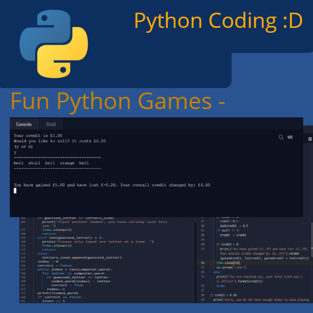Click 'correct = True' on line 61
Image resolution: width=313 pixels, height=313 pixels.
pos(67,285)
